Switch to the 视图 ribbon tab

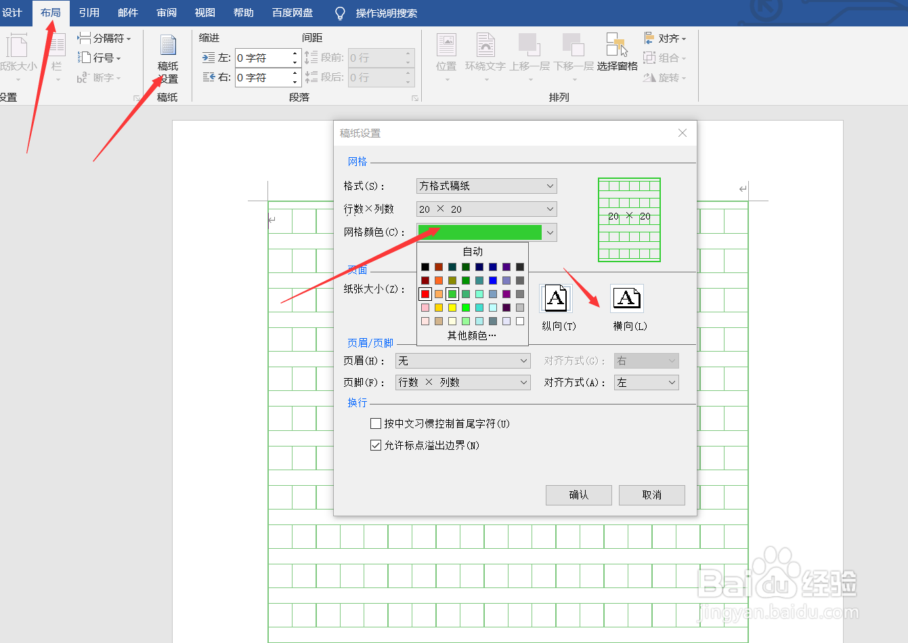coord(205,13)
